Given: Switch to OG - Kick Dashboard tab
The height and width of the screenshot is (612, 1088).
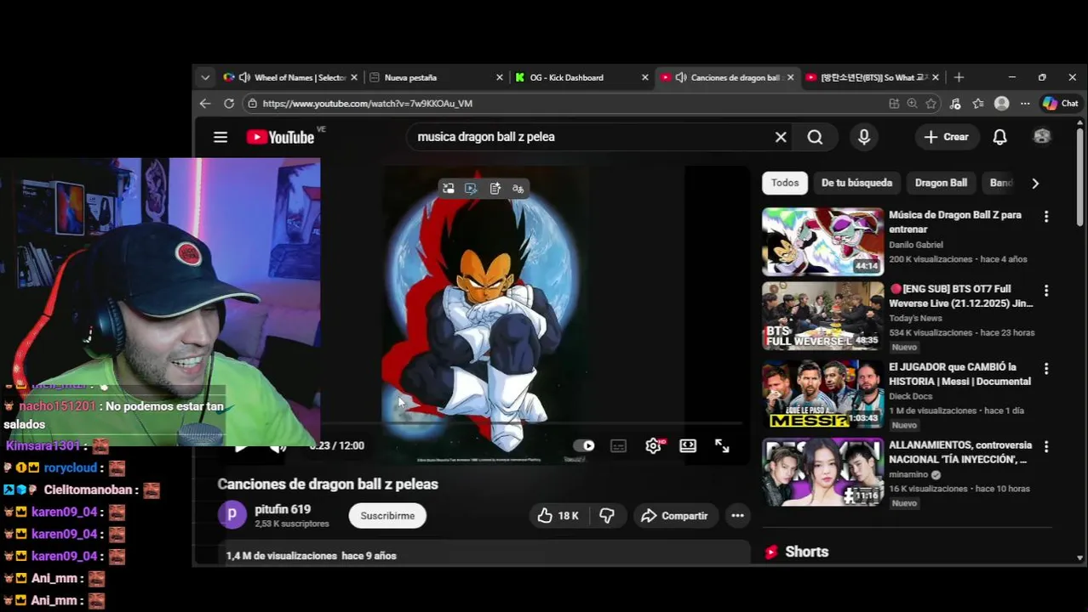Looking at the screenshot, I should [581, 77].
